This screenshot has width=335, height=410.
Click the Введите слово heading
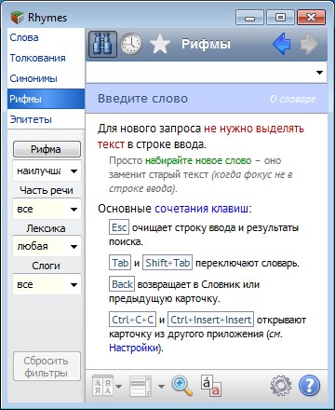coord(142,99)
